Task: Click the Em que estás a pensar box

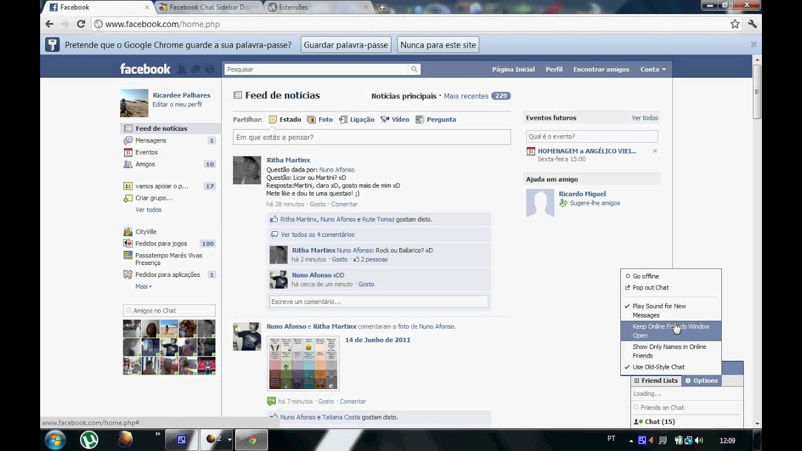Action: (x=372, y=137)
